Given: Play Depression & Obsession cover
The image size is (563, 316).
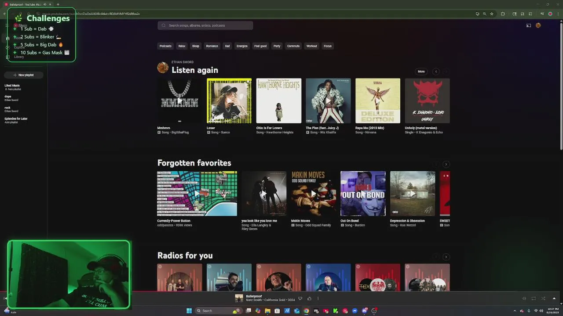Looking at the screenshot, I should (413, 194).
